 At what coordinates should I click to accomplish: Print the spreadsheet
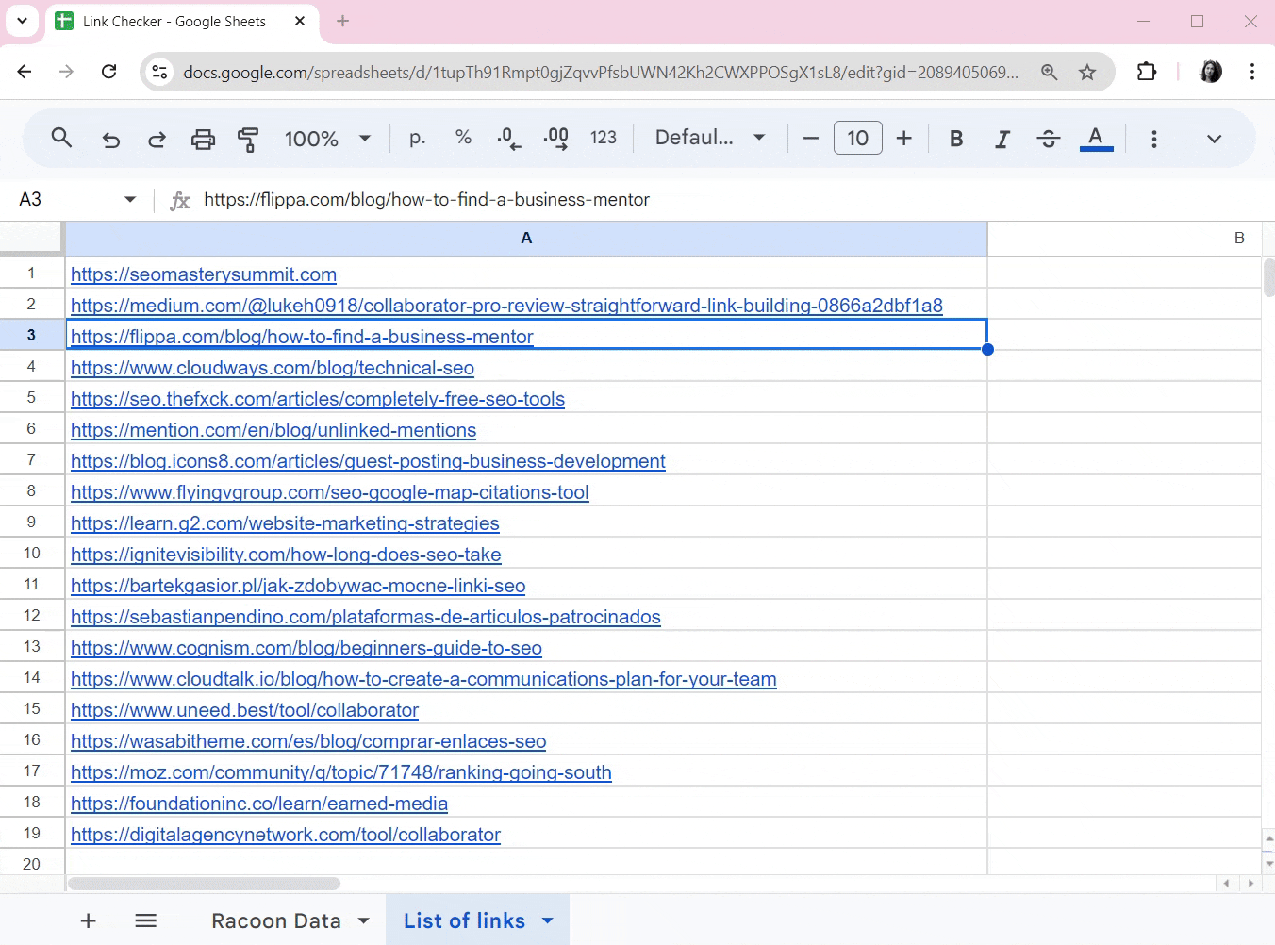point(203,139)
